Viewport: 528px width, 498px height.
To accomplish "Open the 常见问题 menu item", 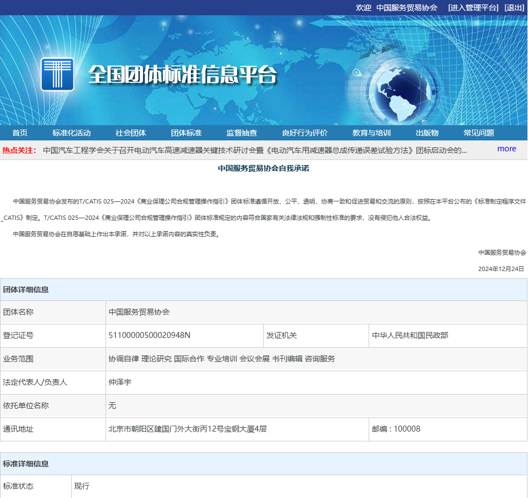I will (479, 133).
